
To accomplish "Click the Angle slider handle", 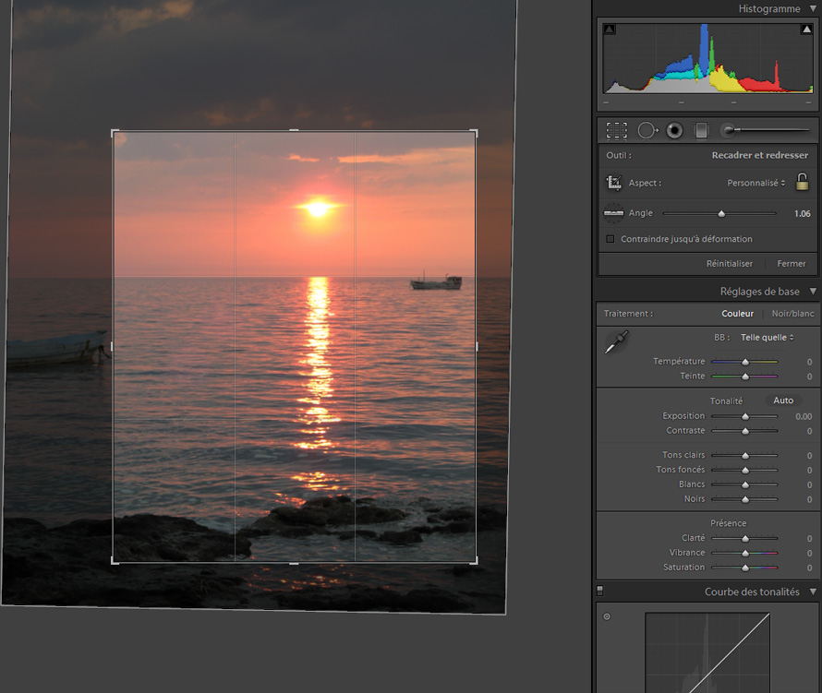I will tap(721, 213).
